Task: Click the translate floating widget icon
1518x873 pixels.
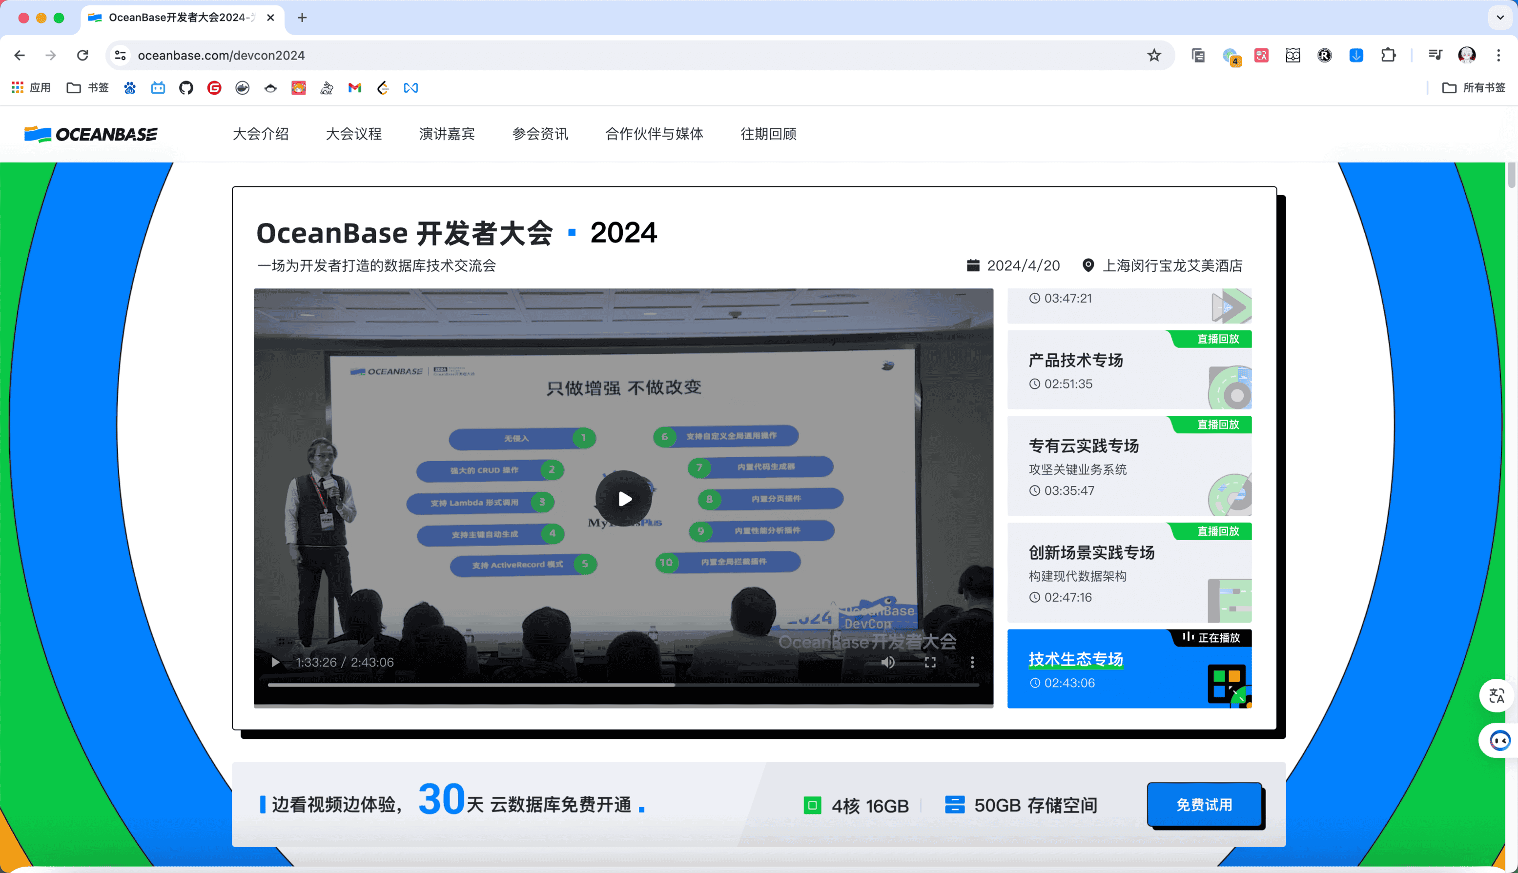Action: (x=1497, y=695)
